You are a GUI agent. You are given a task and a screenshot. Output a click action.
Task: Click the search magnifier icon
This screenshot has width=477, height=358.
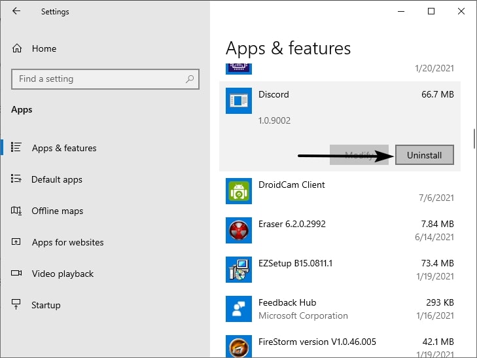coord(190,79)
